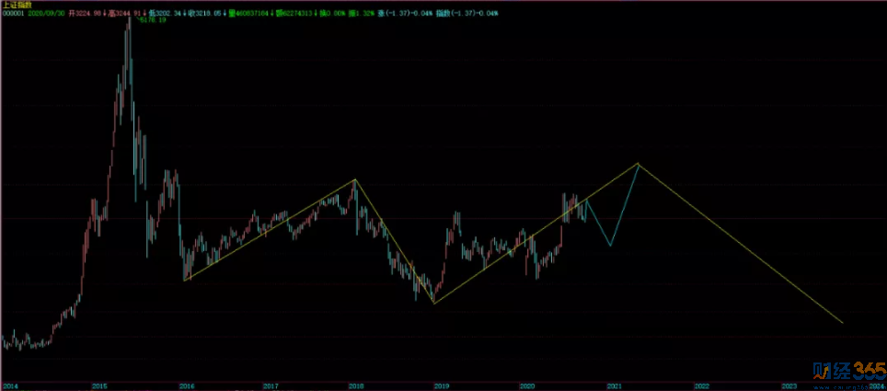Select the 2022 year axis label
Screen dimensions: 887x391
701,385
